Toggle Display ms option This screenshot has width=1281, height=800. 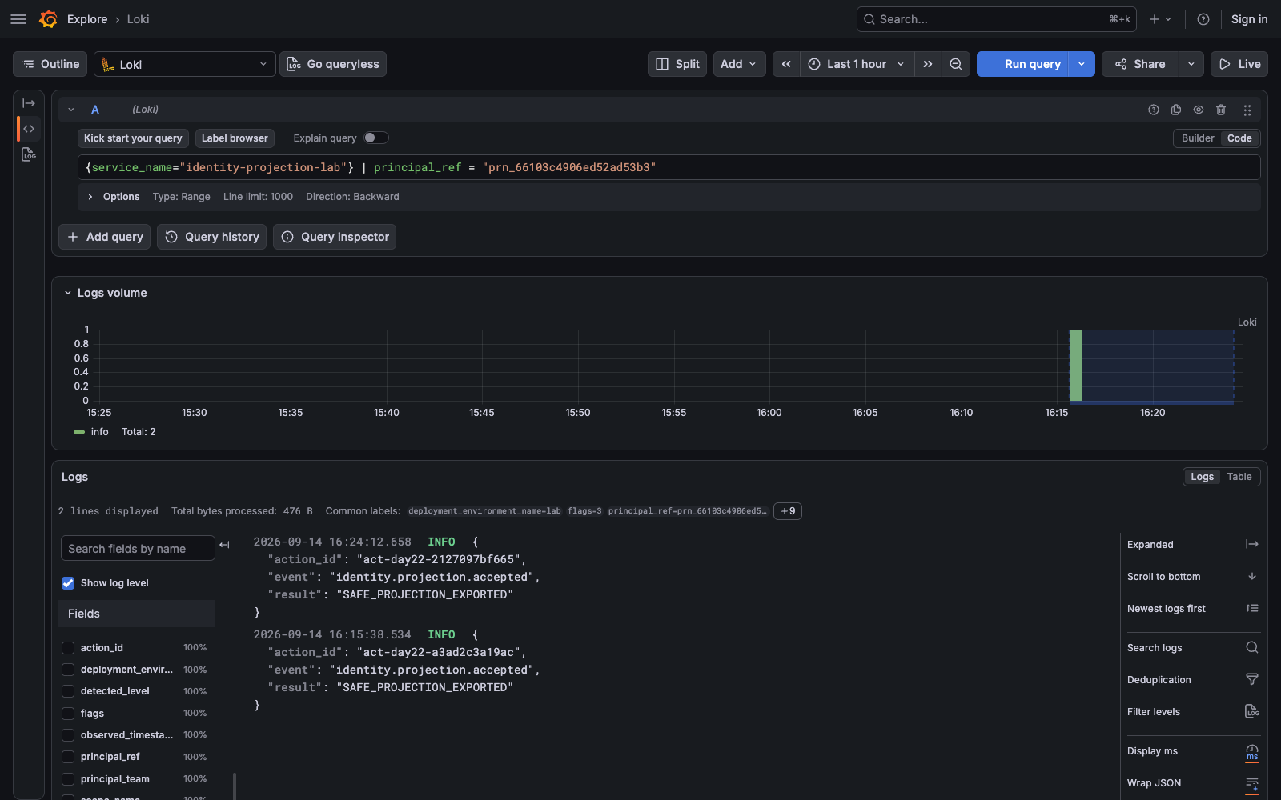point(1192,751)
